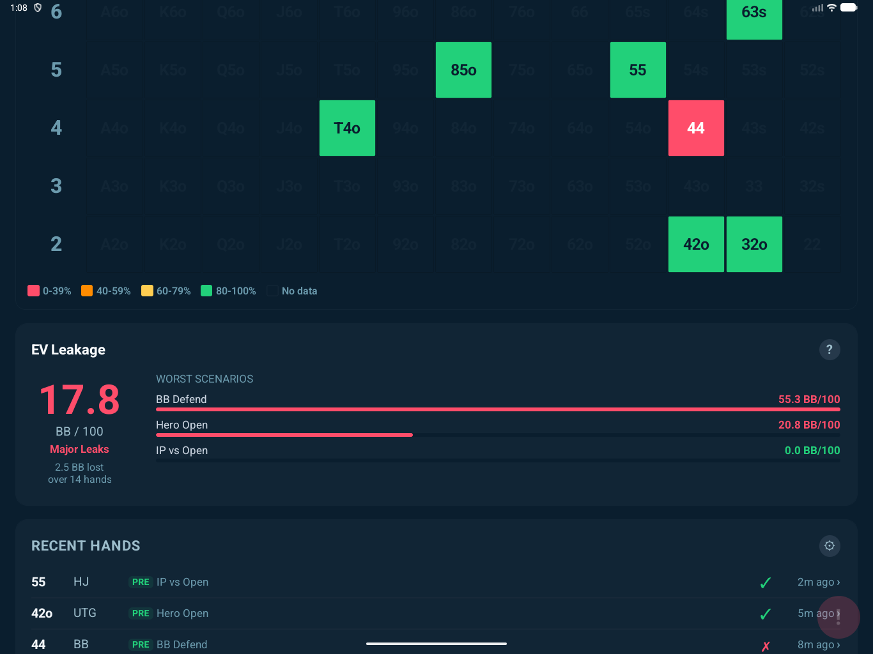Click the red 0-39% legend swatch
Viewport: 873px width, 654px height.
pyautogui.click(x=34, y=291)
